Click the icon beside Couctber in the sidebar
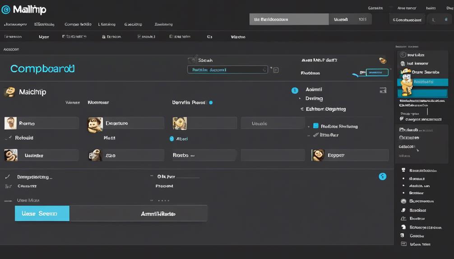 (x=402, y=236)
